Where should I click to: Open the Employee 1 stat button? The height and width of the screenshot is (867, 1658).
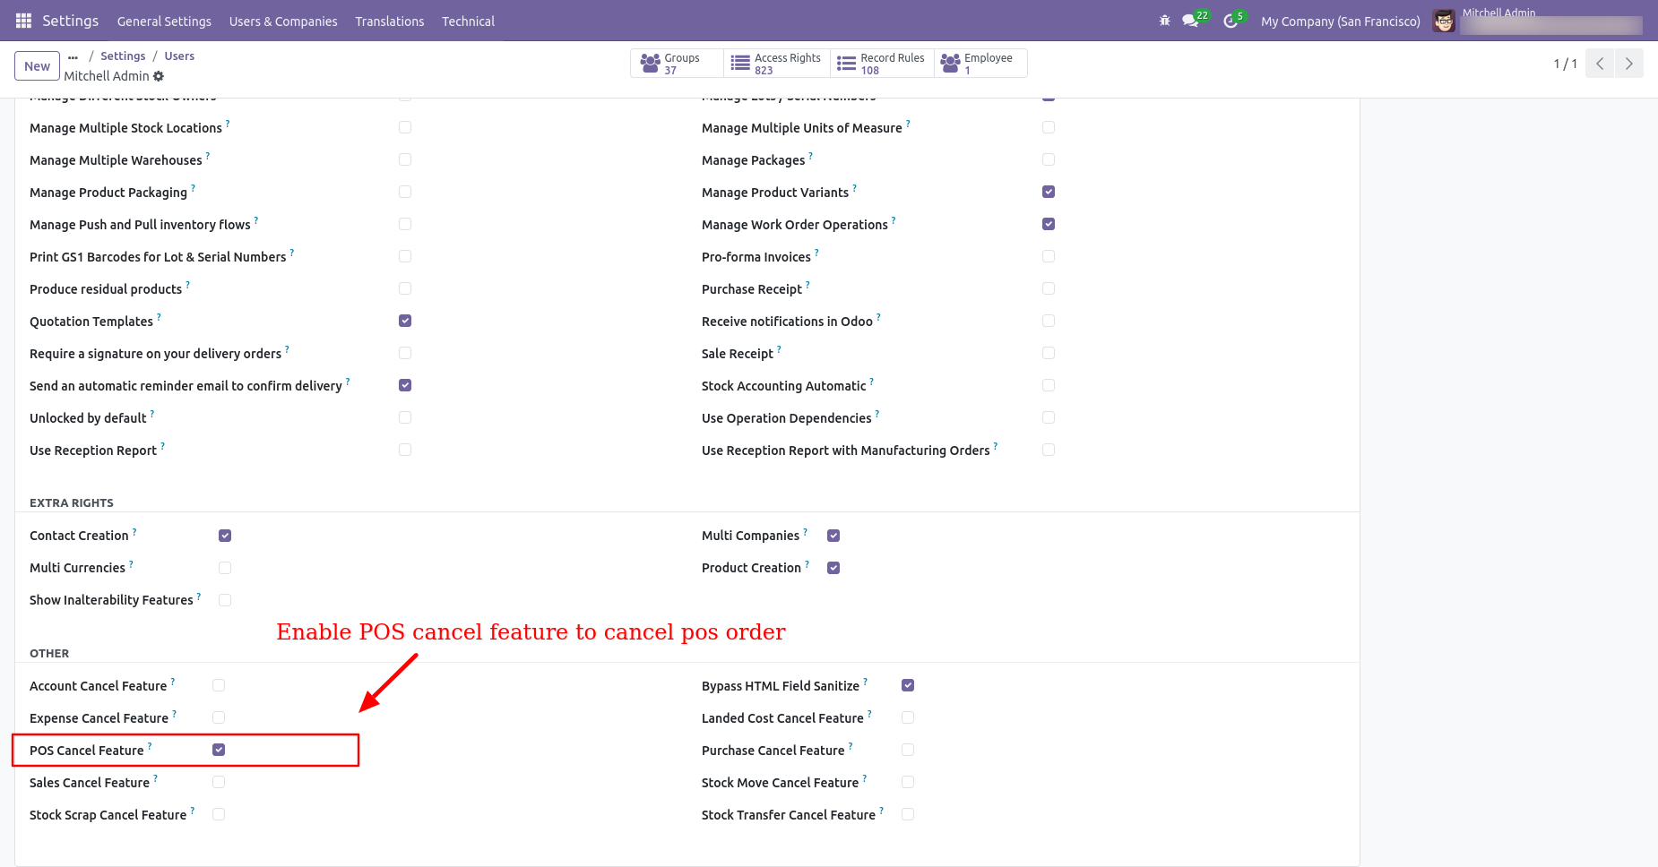(x=980, y=64)
